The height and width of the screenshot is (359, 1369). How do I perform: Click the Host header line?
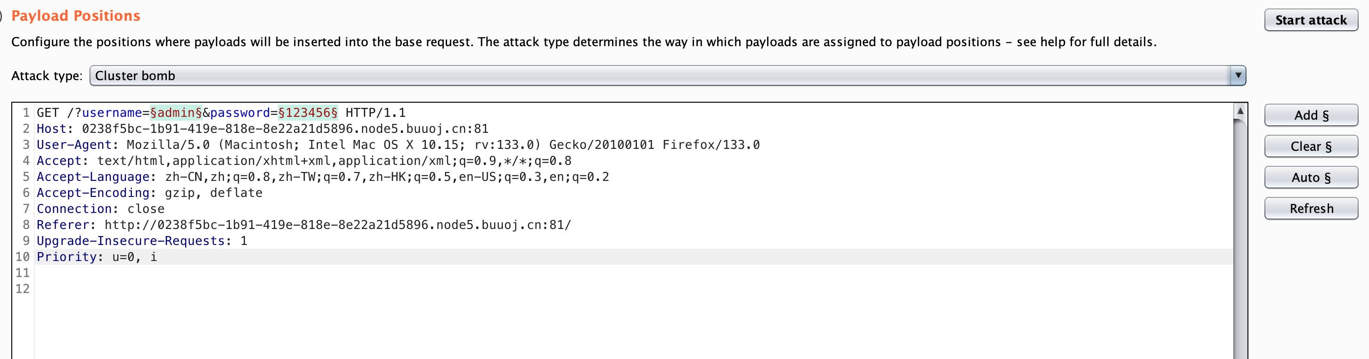click(262, 129)
